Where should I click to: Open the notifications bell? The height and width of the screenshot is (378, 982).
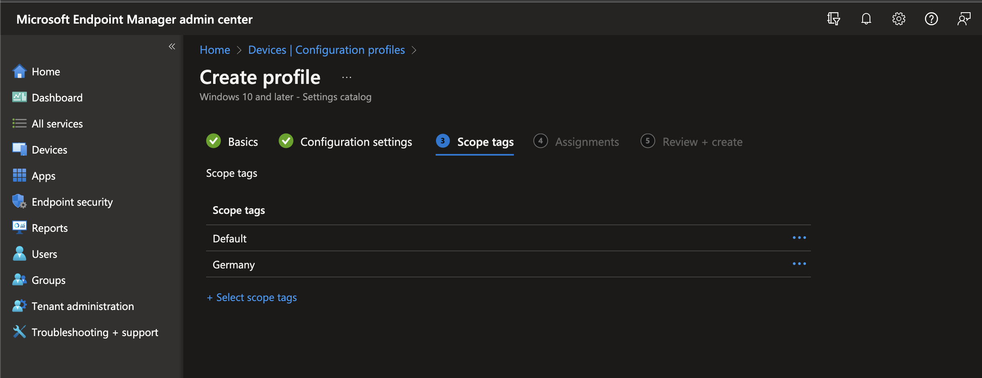[866, 19]
